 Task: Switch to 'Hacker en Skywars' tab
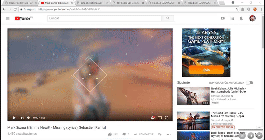point(20,3)
